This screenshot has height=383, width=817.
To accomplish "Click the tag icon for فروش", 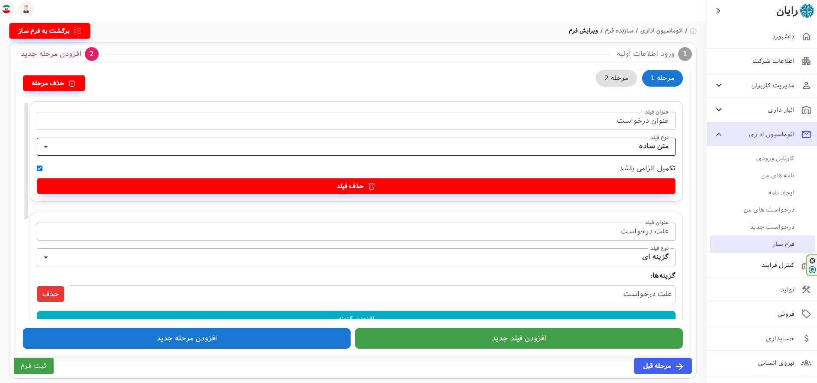I will (x=806, y=314).
